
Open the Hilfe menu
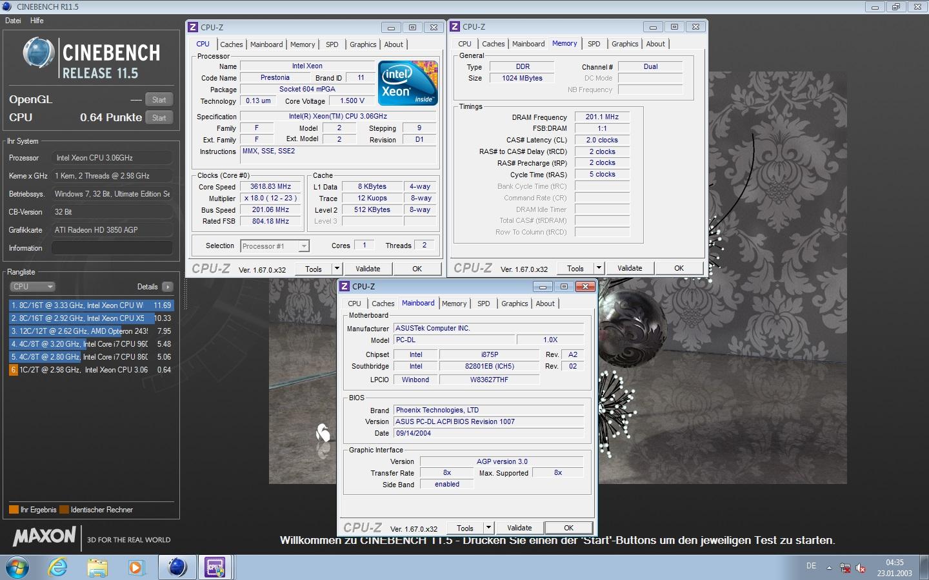coord(37,21)
